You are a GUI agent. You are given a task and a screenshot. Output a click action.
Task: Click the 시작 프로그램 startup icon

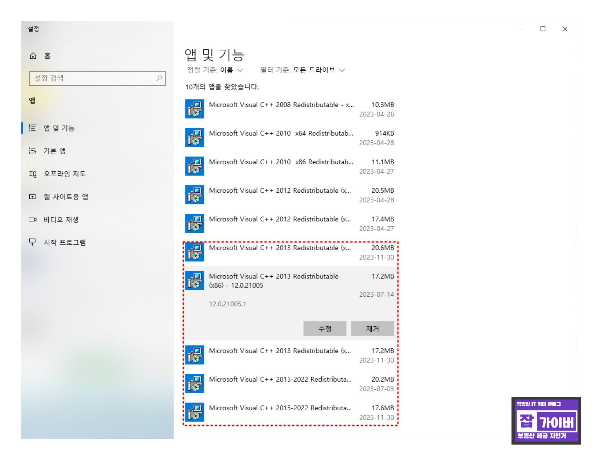pos(32,242)
